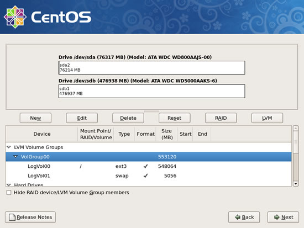Click the green Next arrow icon
This screenshot has height=228, width=304.
click(277, 217)
